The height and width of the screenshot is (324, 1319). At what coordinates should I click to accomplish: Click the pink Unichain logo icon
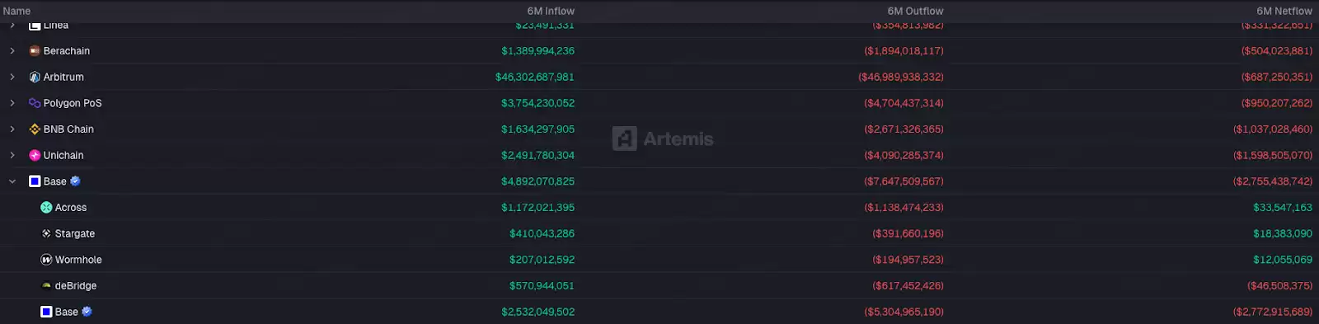35,155
